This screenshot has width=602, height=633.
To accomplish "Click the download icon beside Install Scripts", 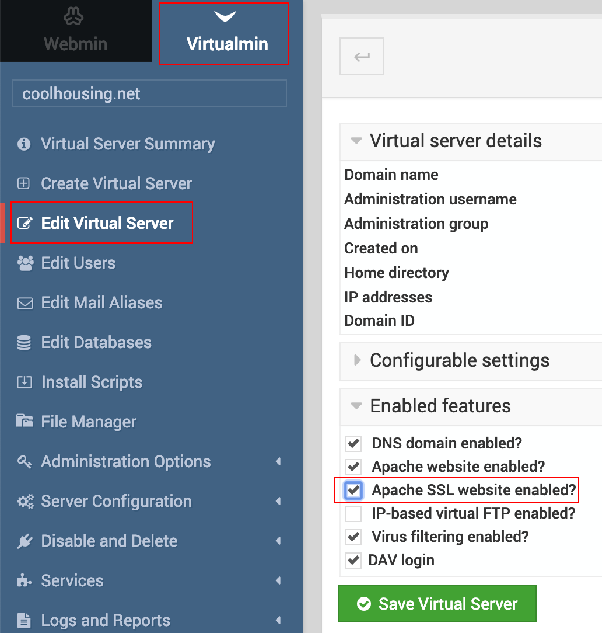I will pyautogui.click(x=24, y=382).
